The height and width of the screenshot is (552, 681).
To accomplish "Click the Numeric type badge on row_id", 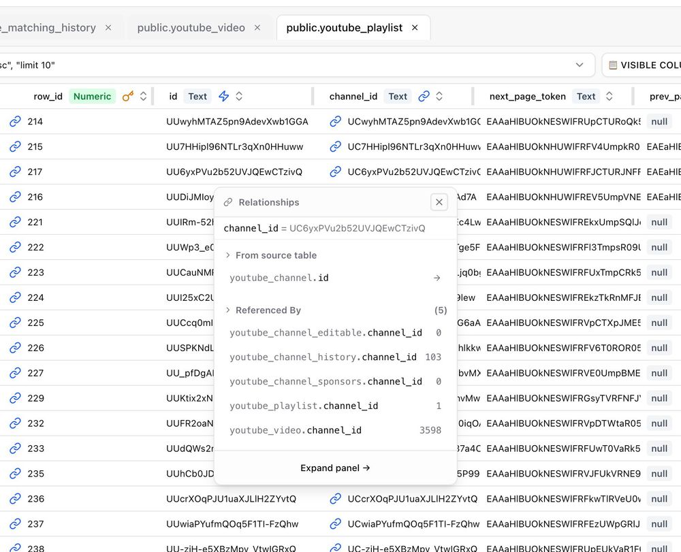I will click(x=92, y=97).
